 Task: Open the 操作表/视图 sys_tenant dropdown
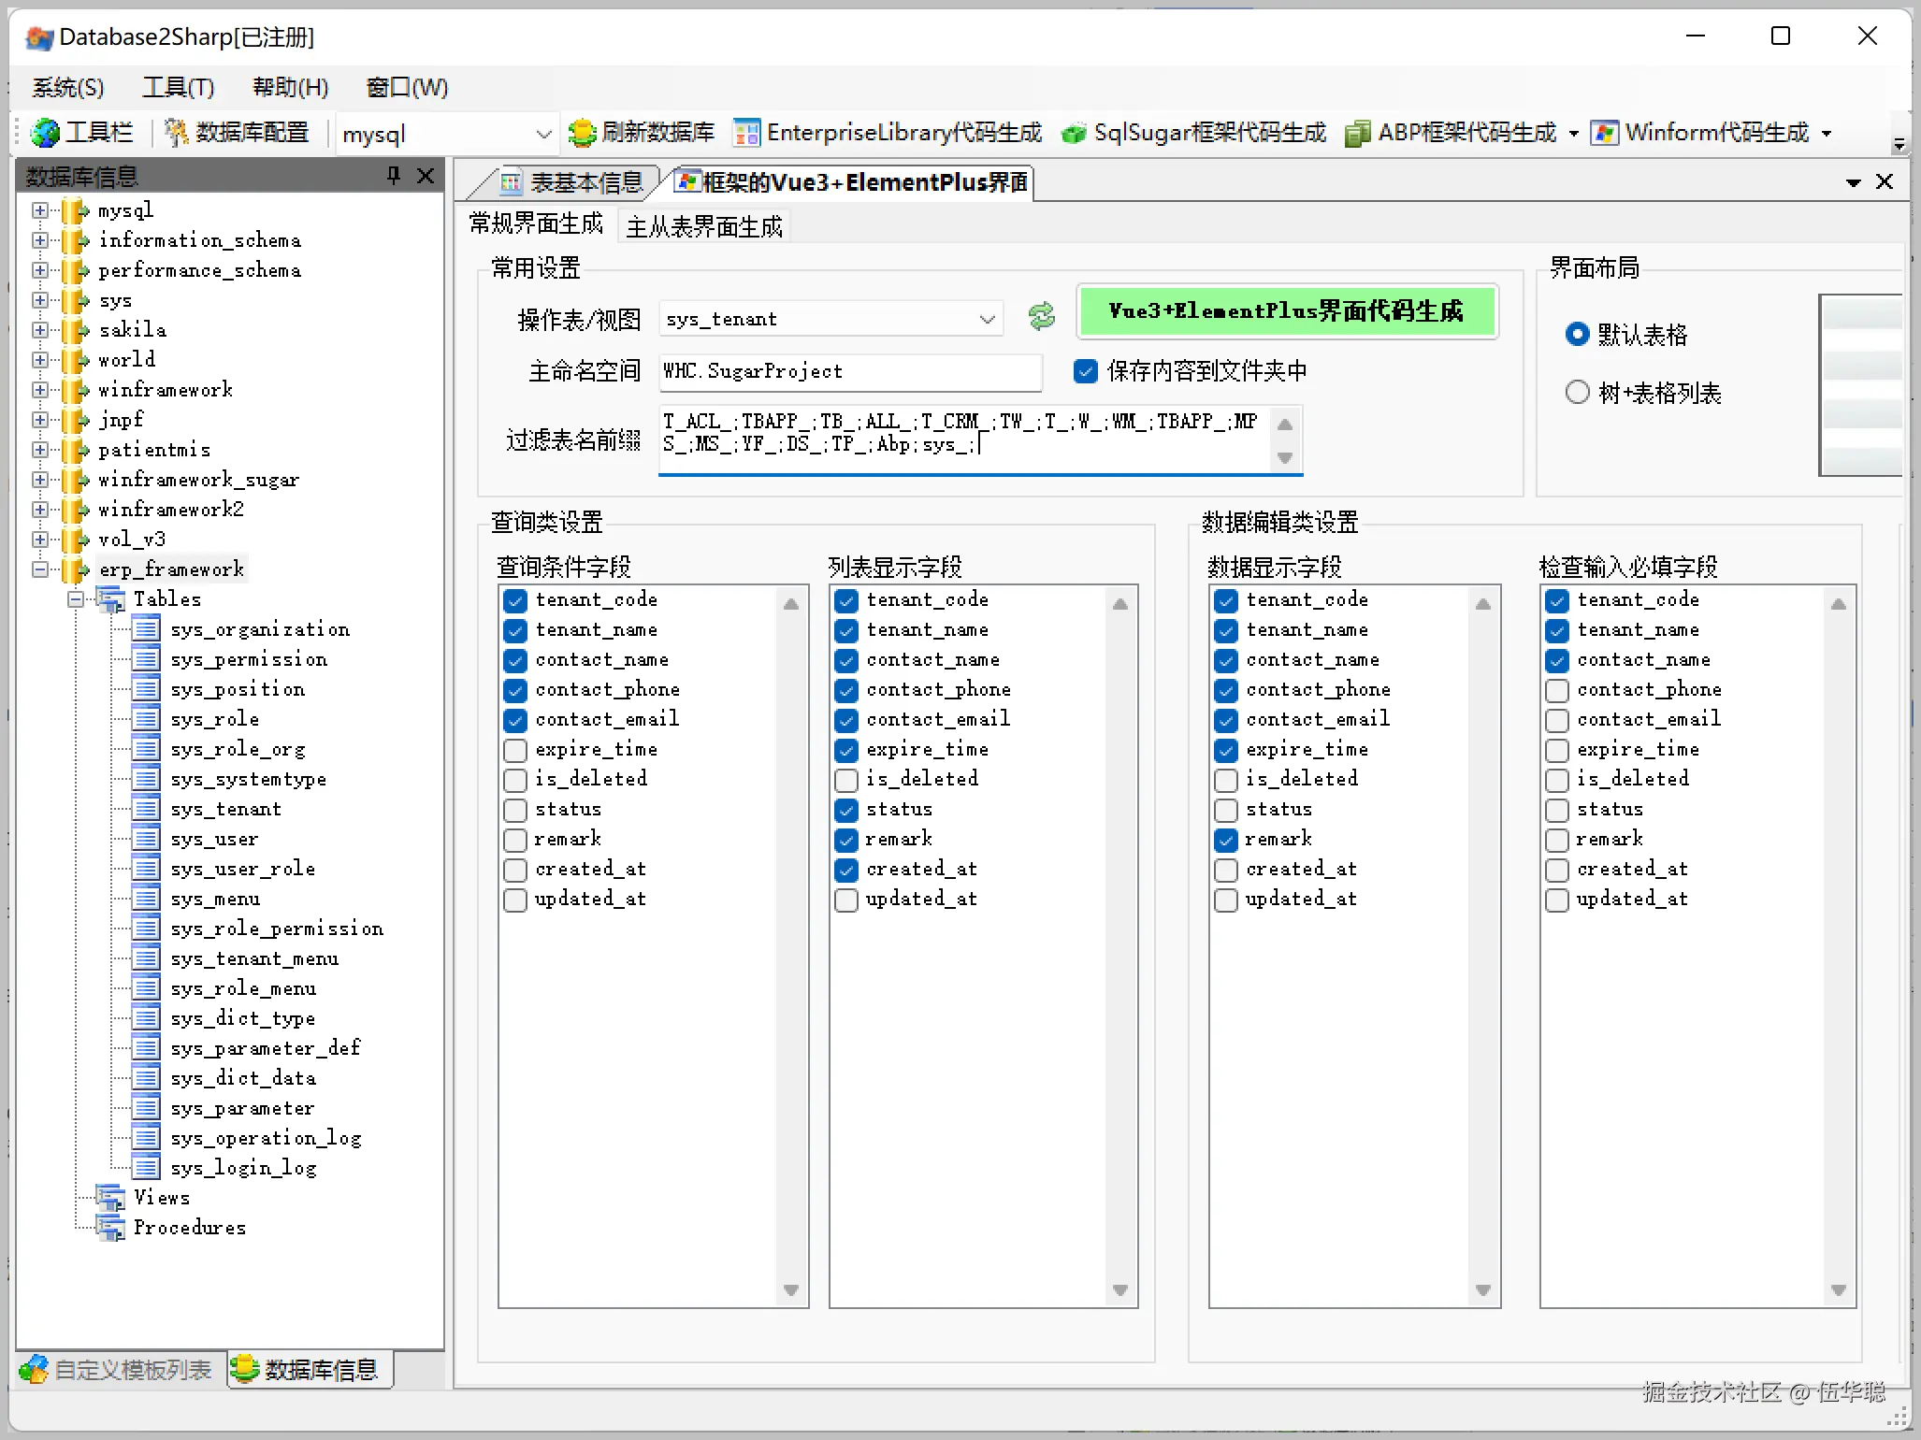point(987,318)
